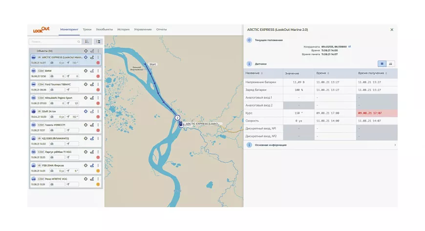Screen dimensions: 425x231
Task: Click the Текущее положение section icon
Action: [x=249, y=40]
